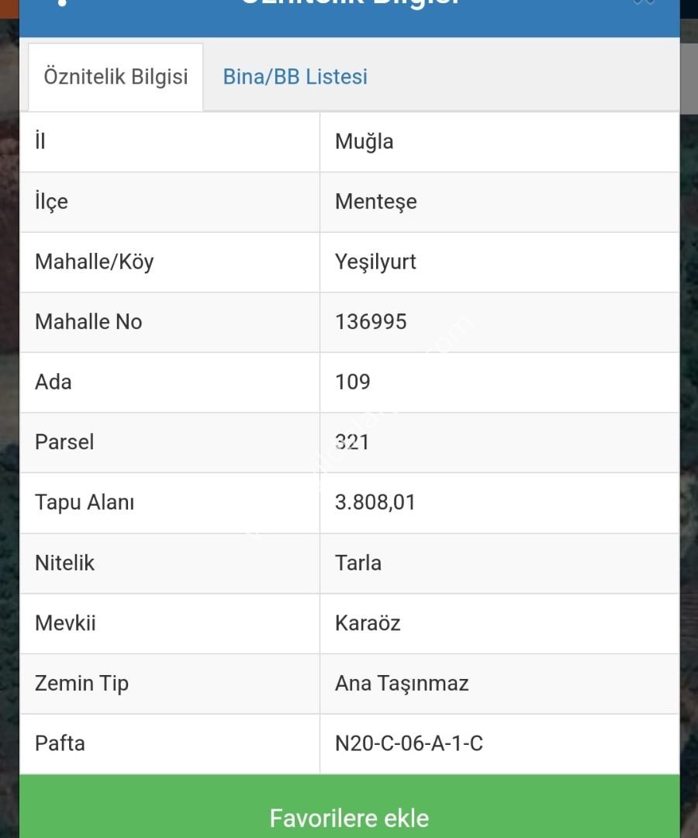Switch to the Bina/BB Listesi tab
This screenshot has height=838, width=698.
[x=295, y=77]
